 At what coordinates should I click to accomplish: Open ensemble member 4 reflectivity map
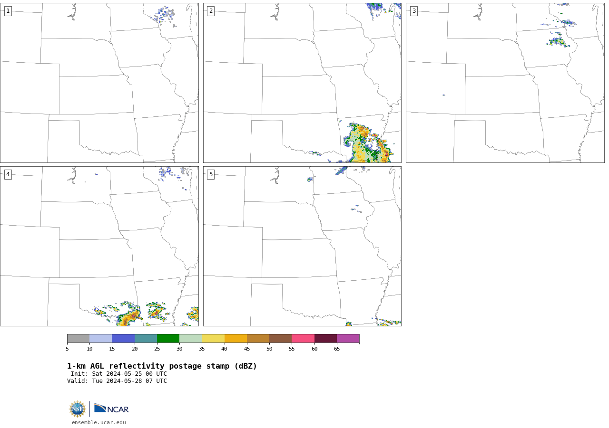tap(99, 246)
